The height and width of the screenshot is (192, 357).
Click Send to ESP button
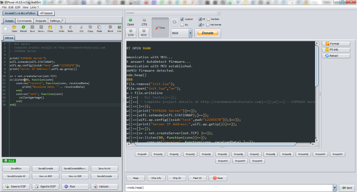(x=46, y=186)
